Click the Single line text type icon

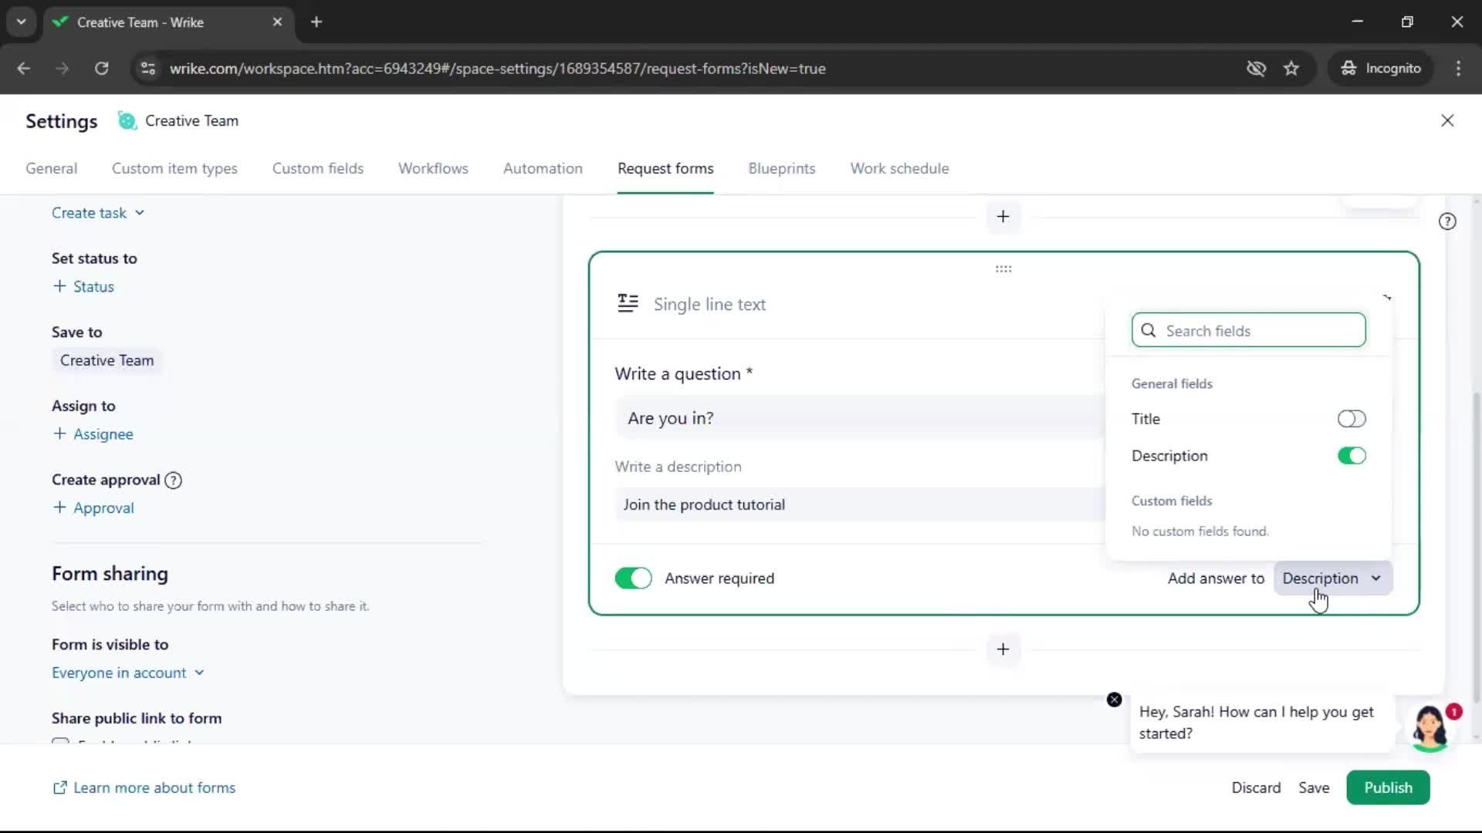628,304
